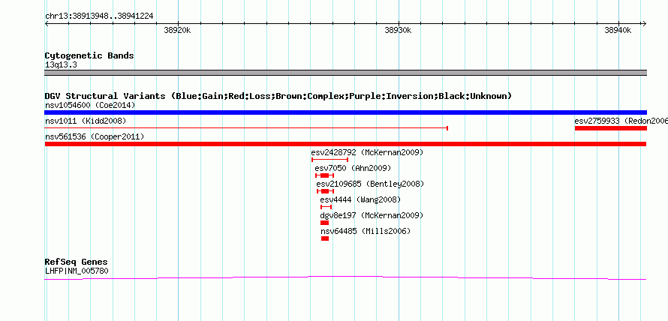Click the Cytogenetic Bands track title
Screen dimensions: 668x321
tap(89, 55)
